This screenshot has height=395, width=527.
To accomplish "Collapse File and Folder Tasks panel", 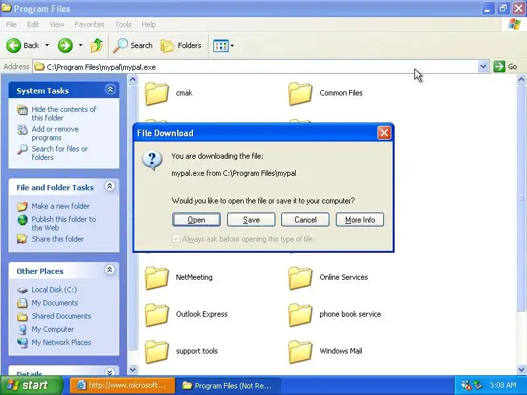I will click(x=109, y=186).
